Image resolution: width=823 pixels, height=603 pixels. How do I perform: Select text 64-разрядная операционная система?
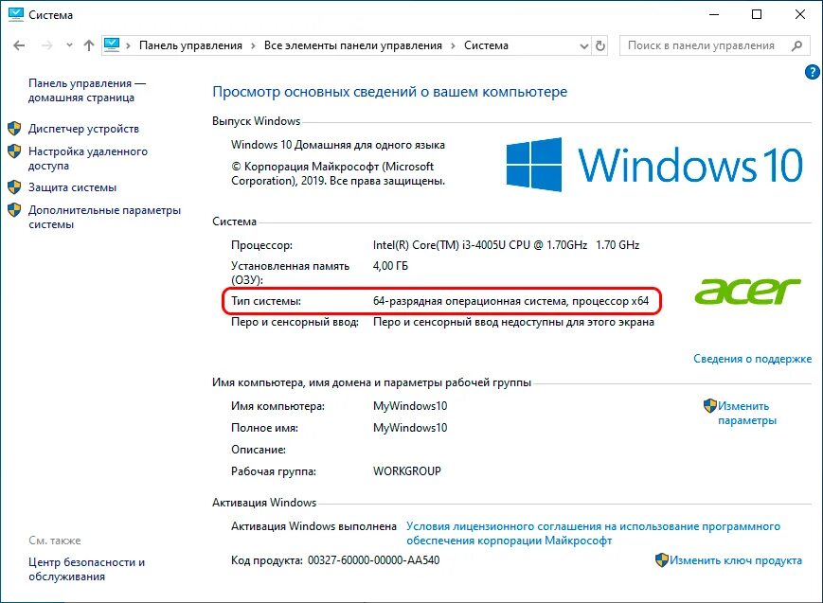[x=470, y=301]
